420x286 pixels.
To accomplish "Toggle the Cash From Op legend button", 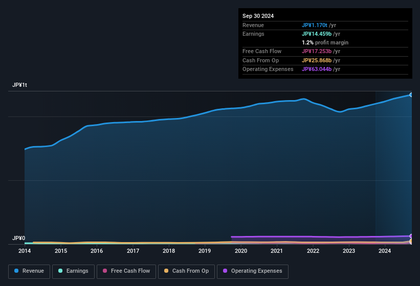I will (x=186, y=271).
